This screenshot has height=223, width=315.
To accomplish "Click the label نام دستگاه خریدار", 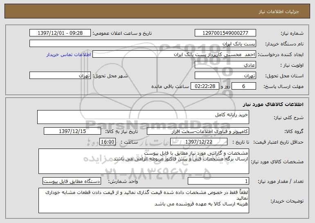I will [284, 44].
